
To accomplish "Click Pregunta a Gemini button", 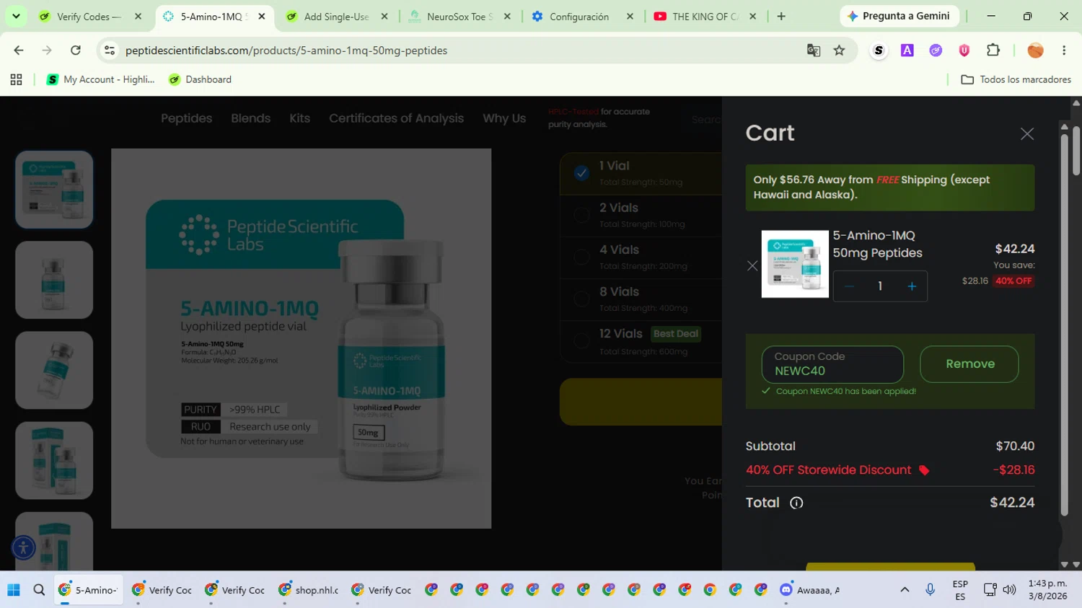I will click(898, 16).
